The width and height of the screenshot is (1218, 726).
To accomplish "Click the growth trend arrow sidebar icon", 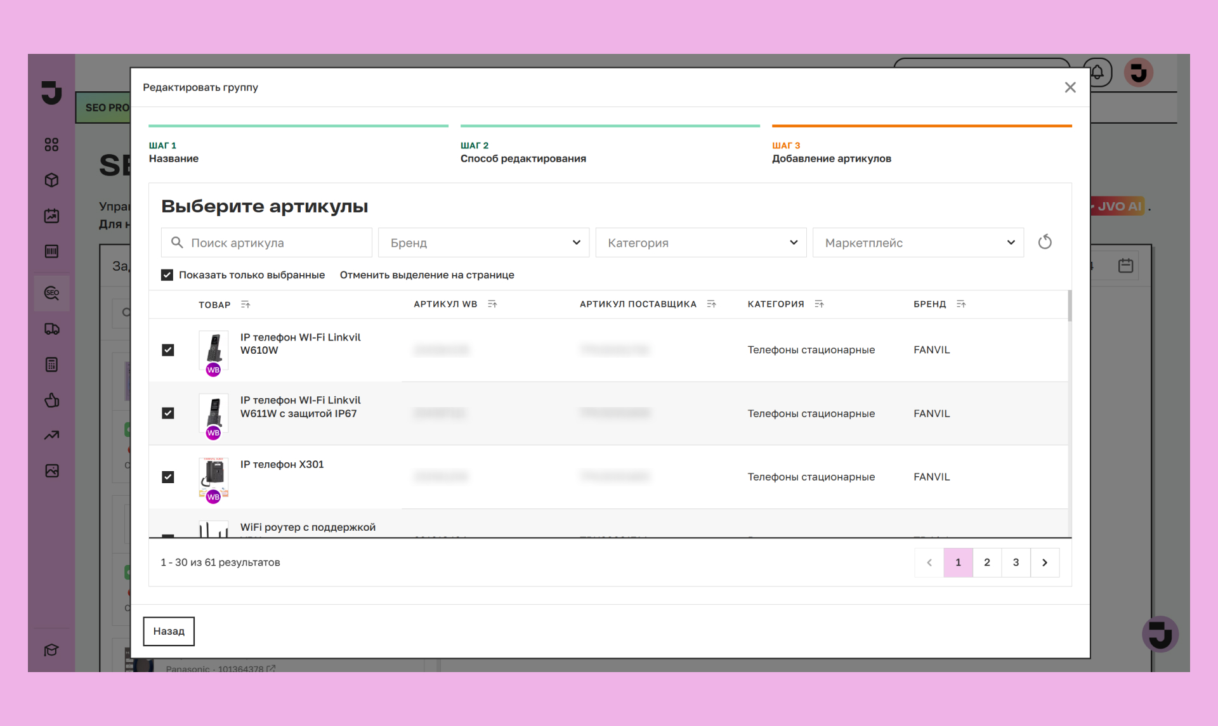I will (51, 435).
